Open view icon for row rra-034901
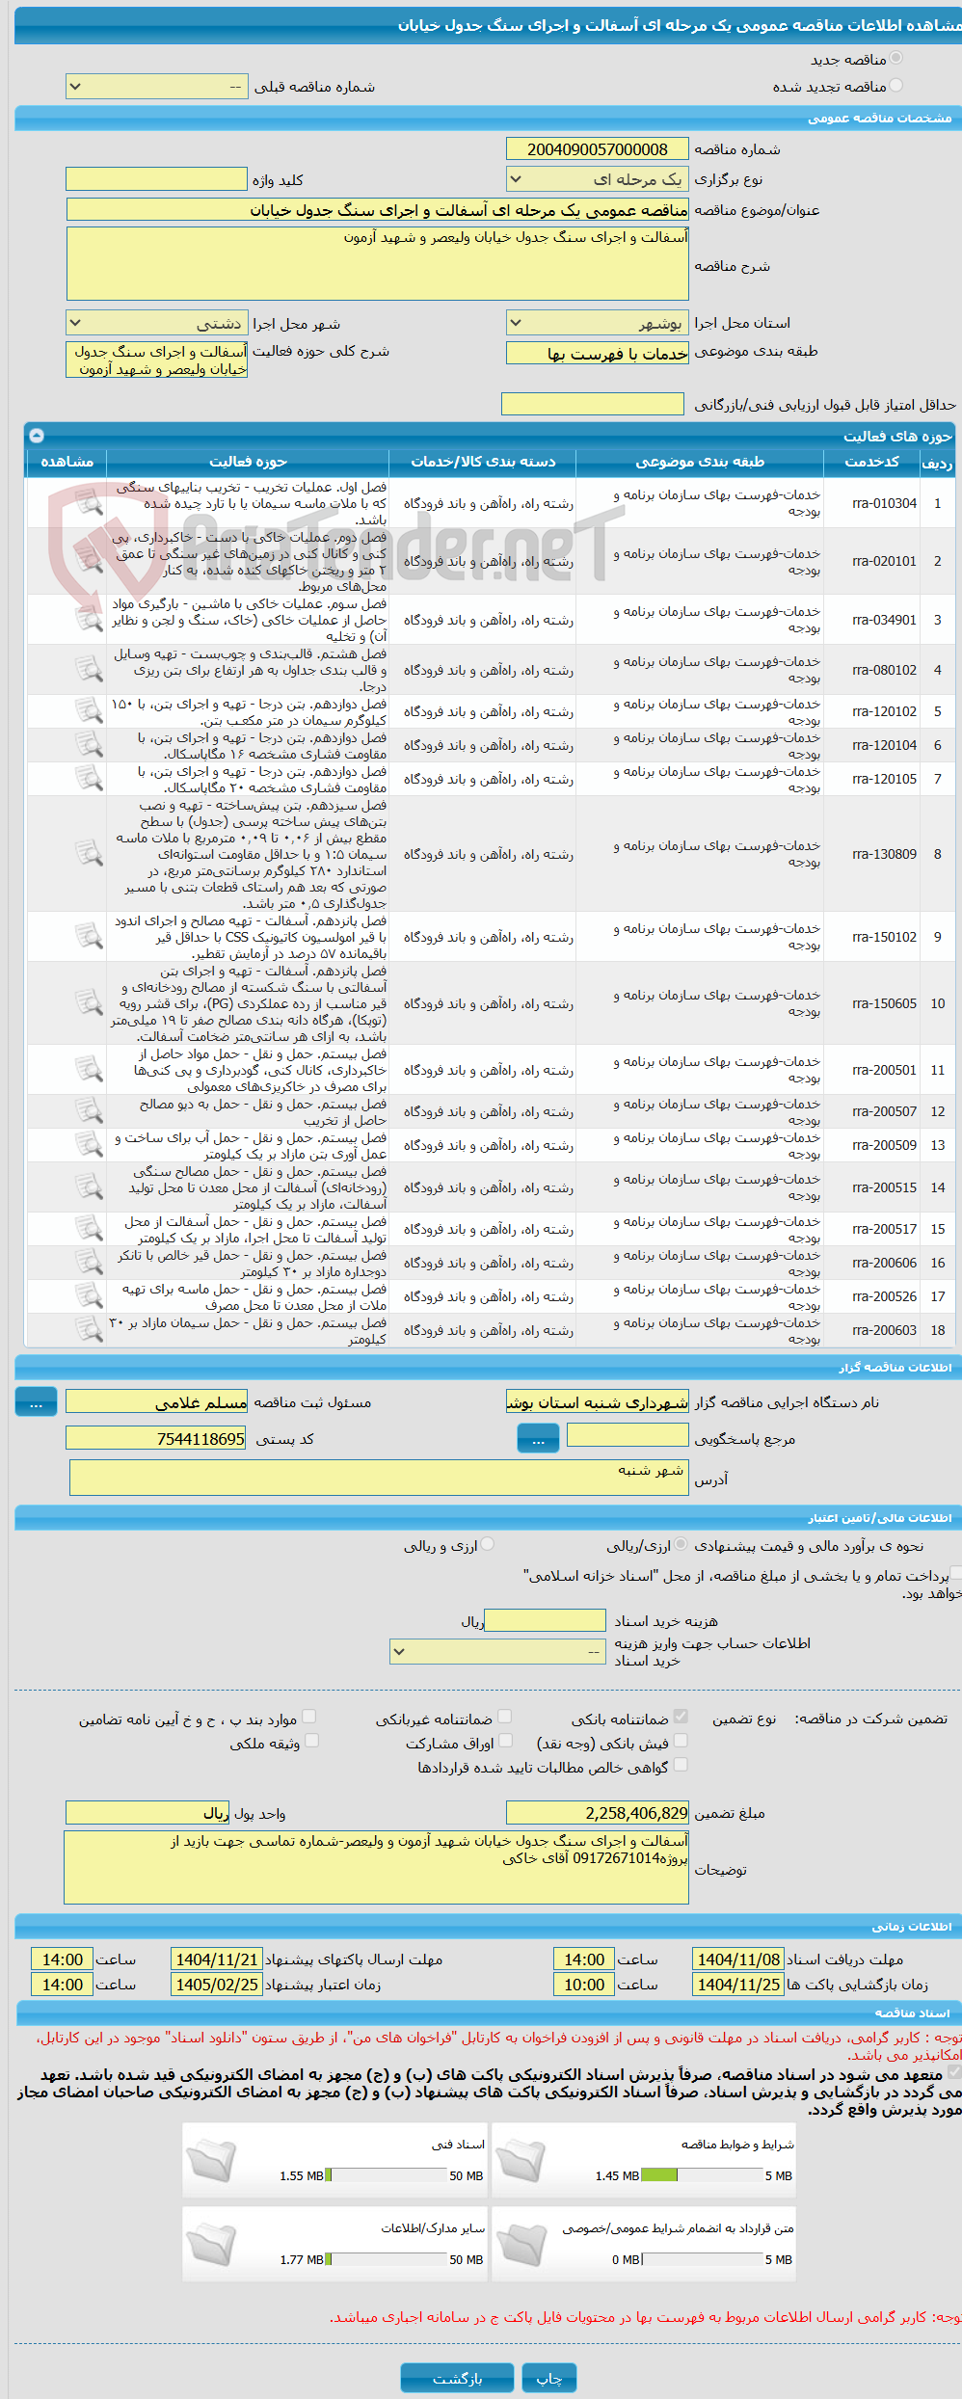The image size is (962, 2399). [90, 620]
